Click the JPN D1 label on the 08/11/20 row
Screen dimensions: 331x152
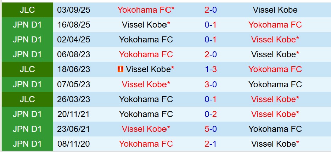(27, 144)
